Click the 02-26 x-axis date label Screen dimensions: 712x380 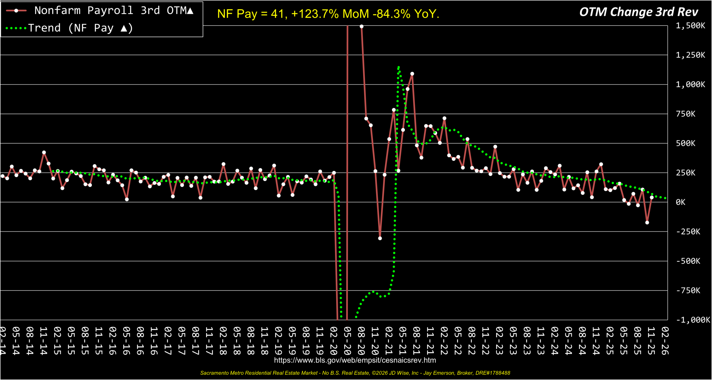point(665,341)
